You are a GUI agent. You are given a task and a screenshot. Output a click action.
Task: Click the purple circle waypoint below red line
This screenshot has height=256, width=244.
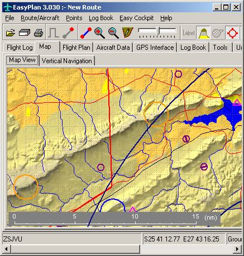(101, 167)
